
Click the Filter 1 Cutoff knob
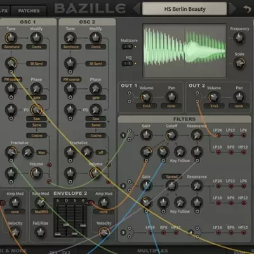pyautogui.click(x=171, y=135)
